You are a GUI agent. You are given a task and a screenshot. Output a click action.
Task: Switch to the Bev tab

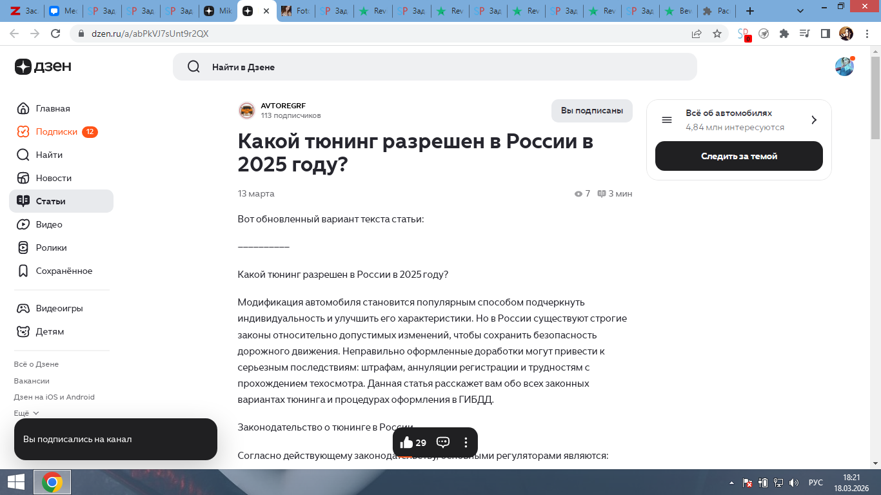coord(678,11)
